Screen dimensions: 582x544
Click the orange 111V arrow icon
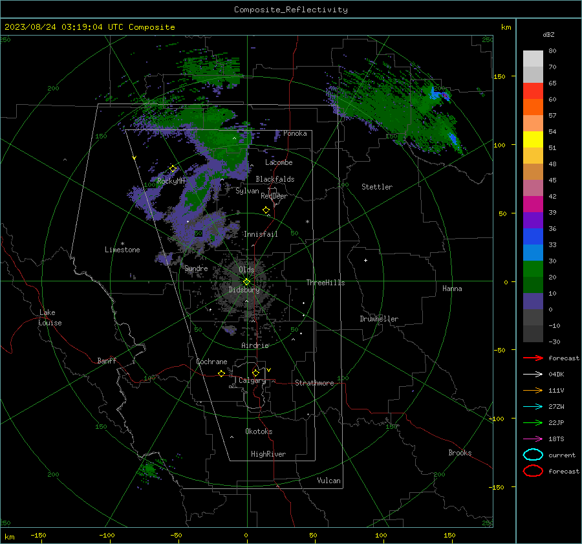click(533, 390)
